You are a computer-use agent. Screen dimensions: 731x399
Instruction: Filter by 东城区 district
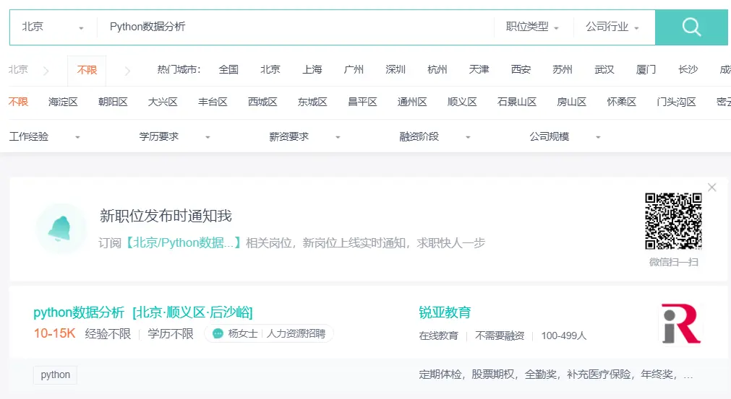[312, 102]
